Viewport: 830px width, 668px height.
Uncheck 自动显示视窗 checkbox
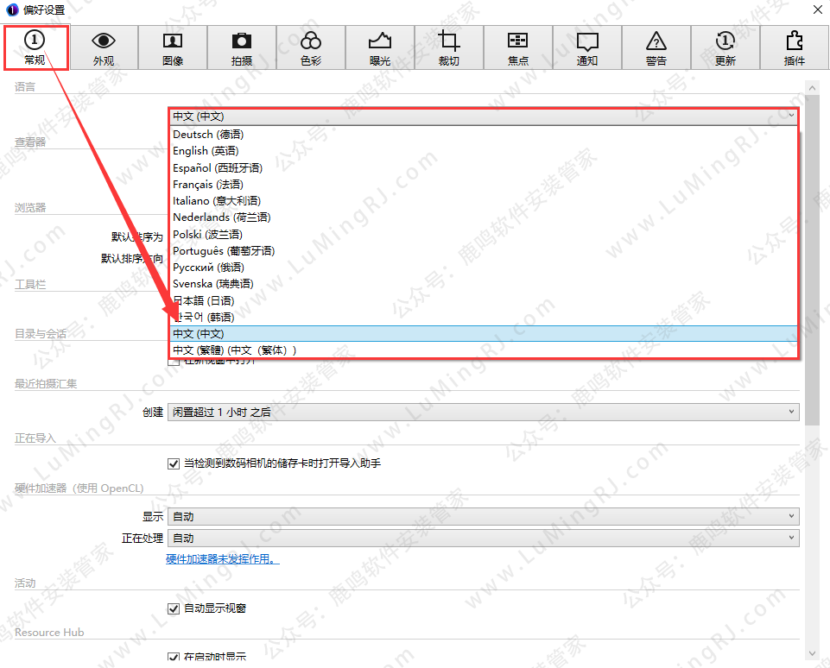click(x=173, y=608)
